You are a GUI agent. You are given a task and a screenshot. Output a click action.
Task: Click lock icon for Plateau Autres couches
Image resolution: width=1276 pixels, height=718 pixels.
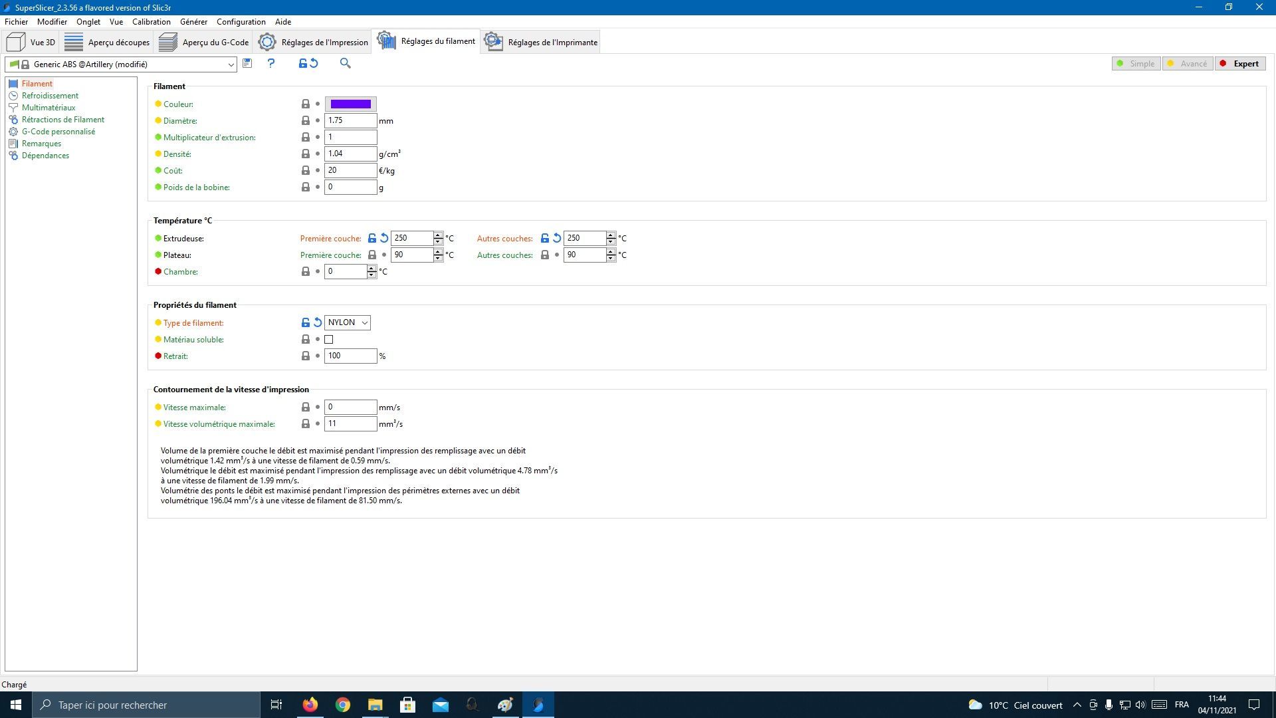click(545, 255)
